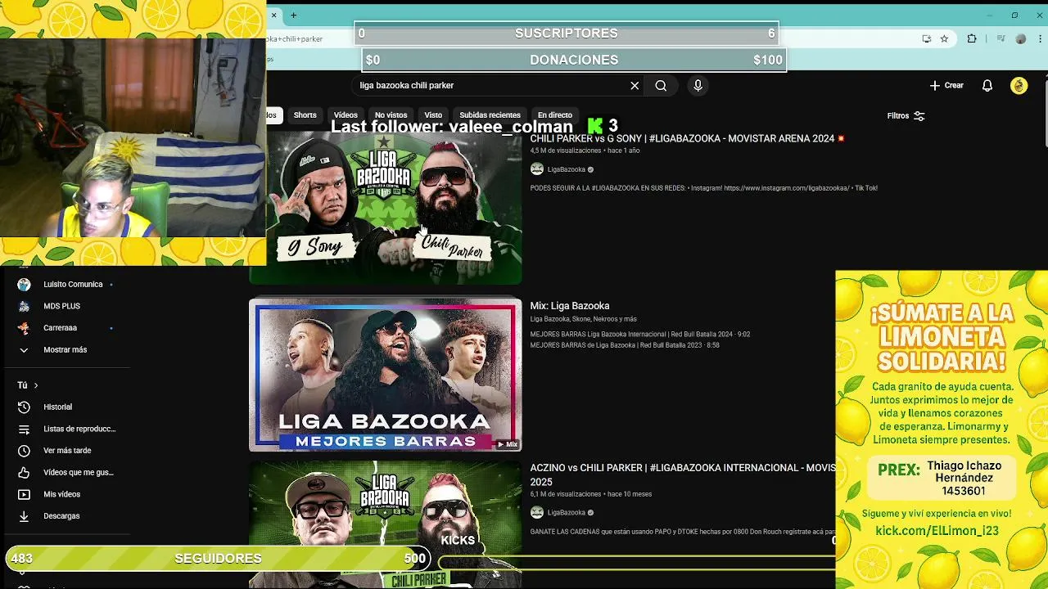Click the Liga Bazooka, Skone, Nekroos y más text
Image resolution: width=1048 pixels, height=589 pixels.
click(583, 319)
